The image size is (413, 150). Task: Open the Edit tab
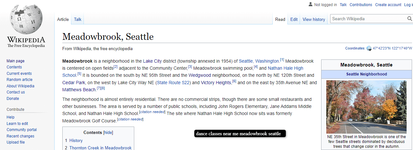[x=294, y=19]
